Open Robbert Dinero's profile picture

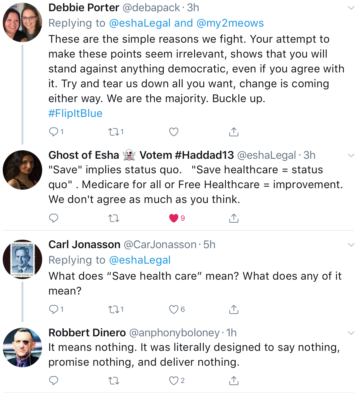coord(22,347)
